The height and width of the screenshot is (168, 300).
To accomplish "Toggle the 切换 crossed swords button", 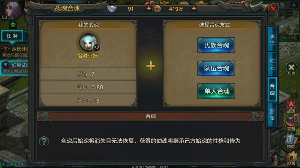I will [x=291, y=68].
